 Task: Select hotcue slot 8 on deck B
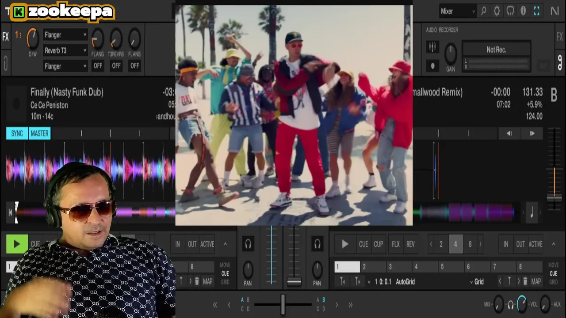(529, 267)
